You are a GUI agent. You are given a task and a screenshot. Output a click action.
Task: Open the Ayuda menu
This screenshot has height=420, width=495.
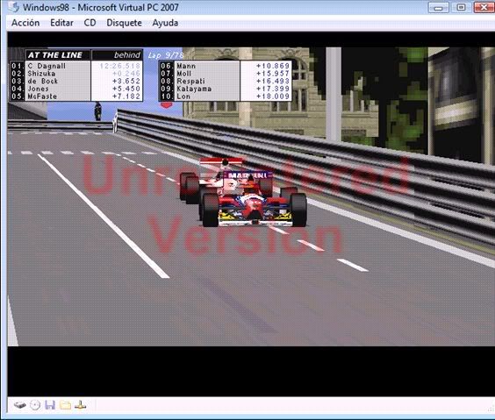165,23
